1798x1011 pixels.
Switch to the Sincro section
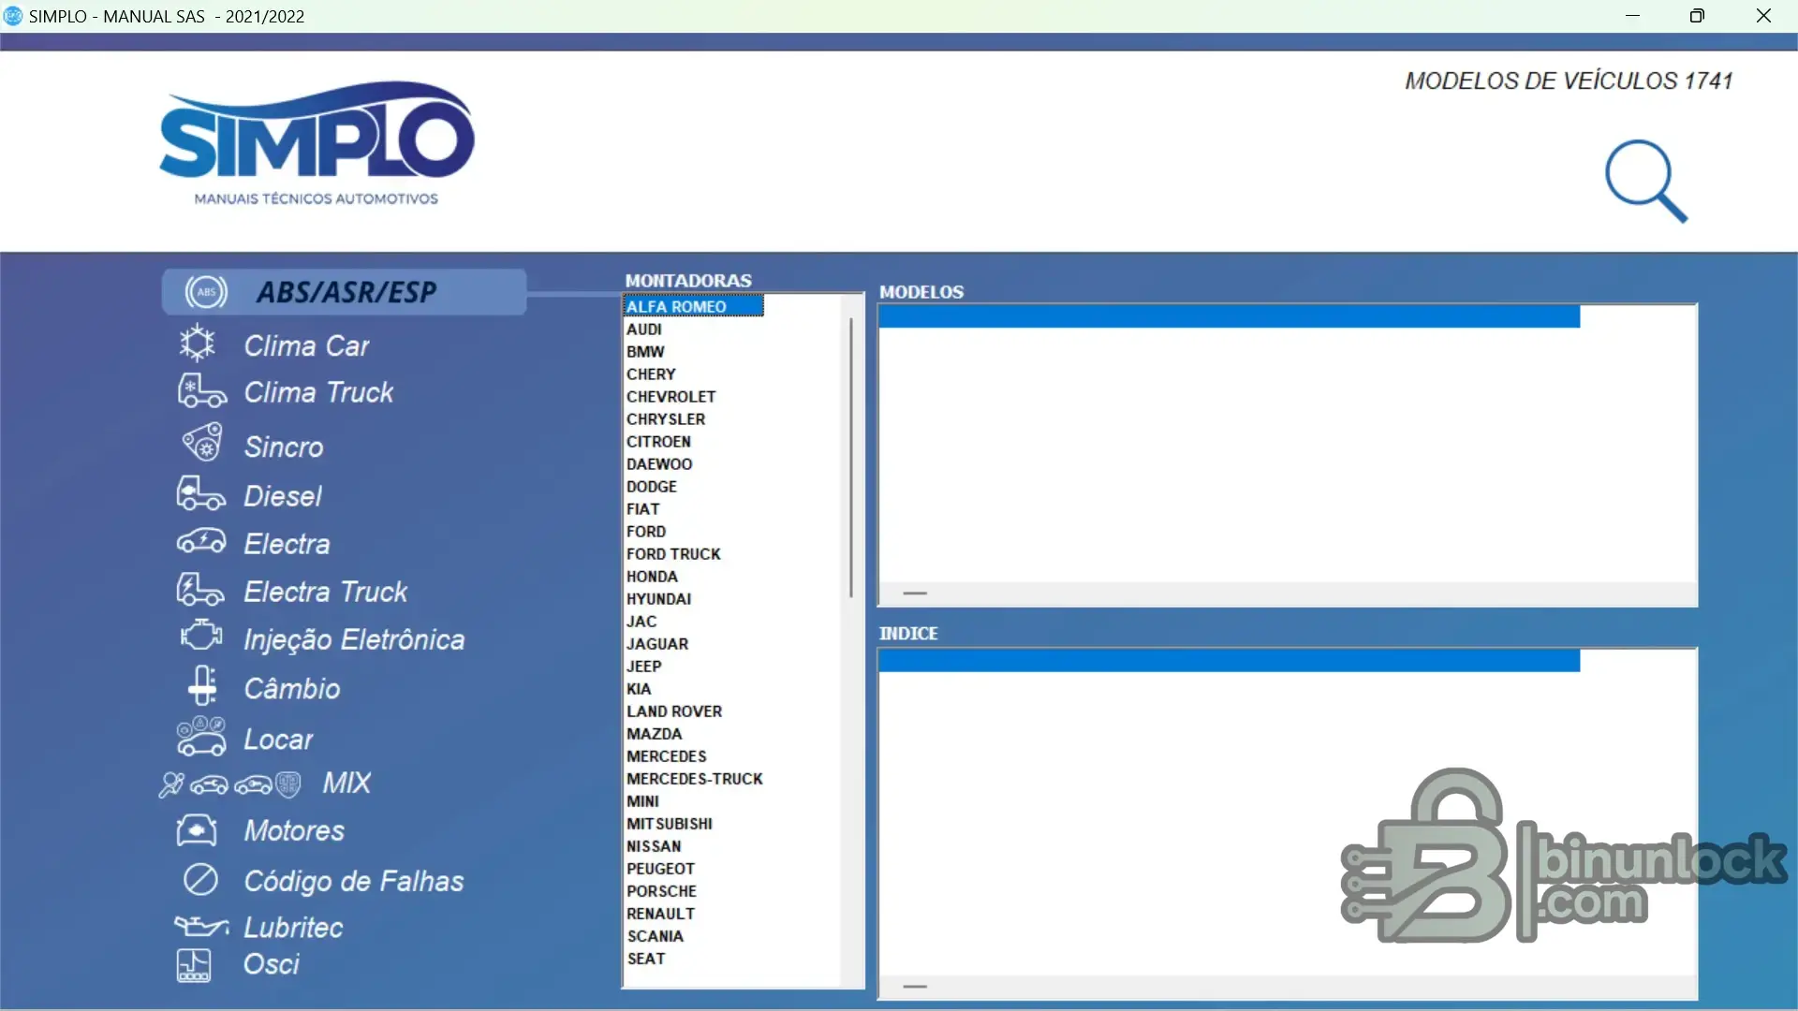click(x=284, y=447)
